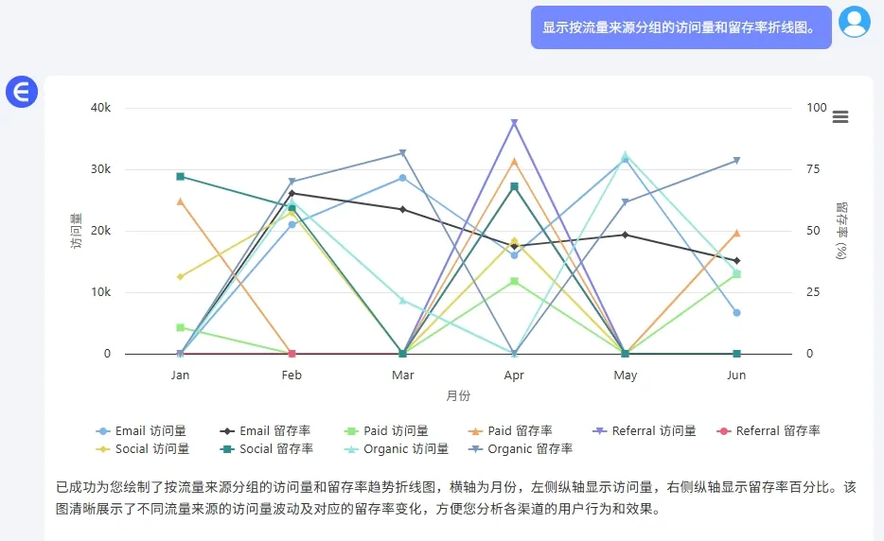
Task: Click the Email 留存率 diamond marker at May
Action: (x=626, y=235)
